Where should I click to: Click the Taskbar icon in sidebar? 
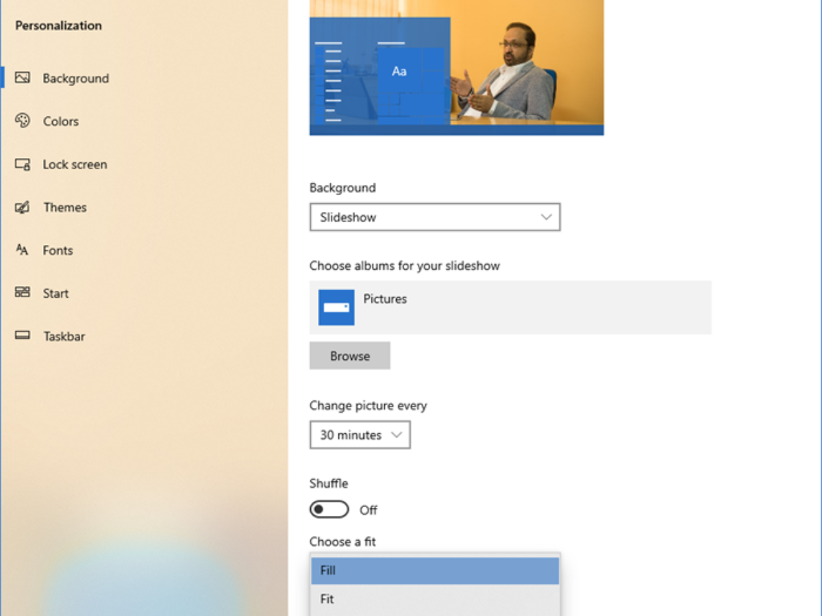[x=23, y=335]
